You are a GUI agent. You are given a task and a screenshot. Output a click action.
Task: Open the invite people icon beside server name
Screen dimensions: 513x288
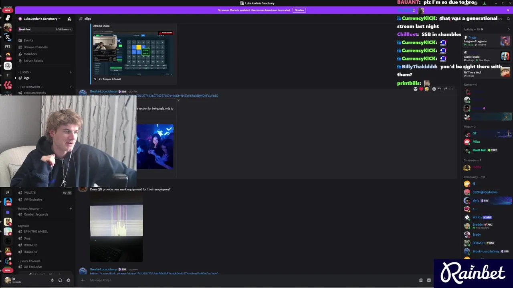pyautogui.click(x=69, y=19)
